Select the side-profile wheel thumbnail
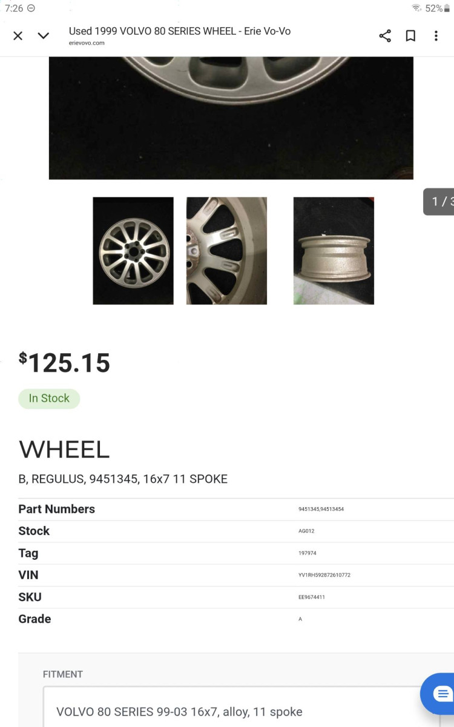 tap(334, 251)
